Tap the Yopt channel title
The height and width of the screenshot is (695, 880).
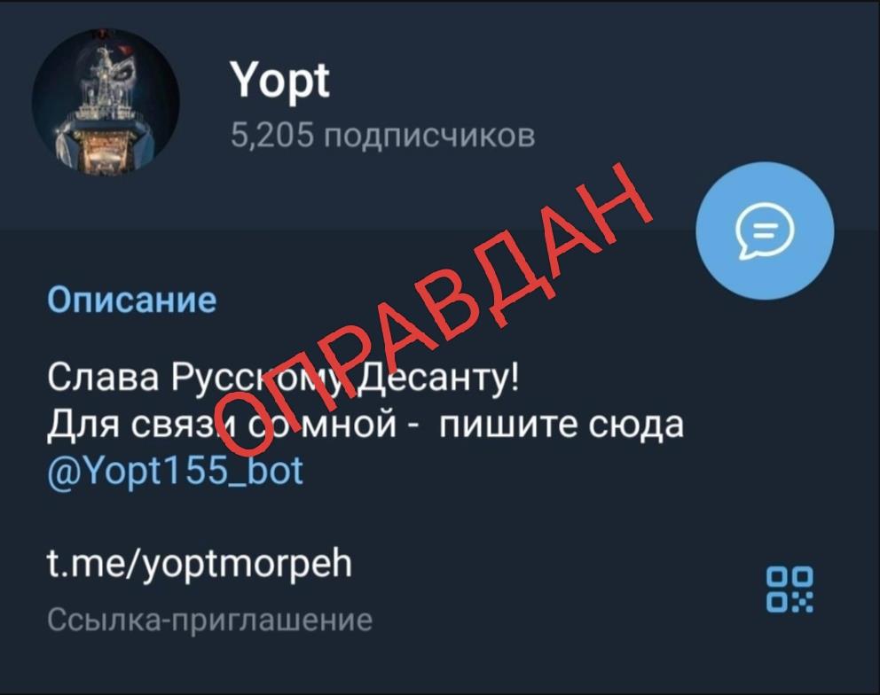coord(279,82)
